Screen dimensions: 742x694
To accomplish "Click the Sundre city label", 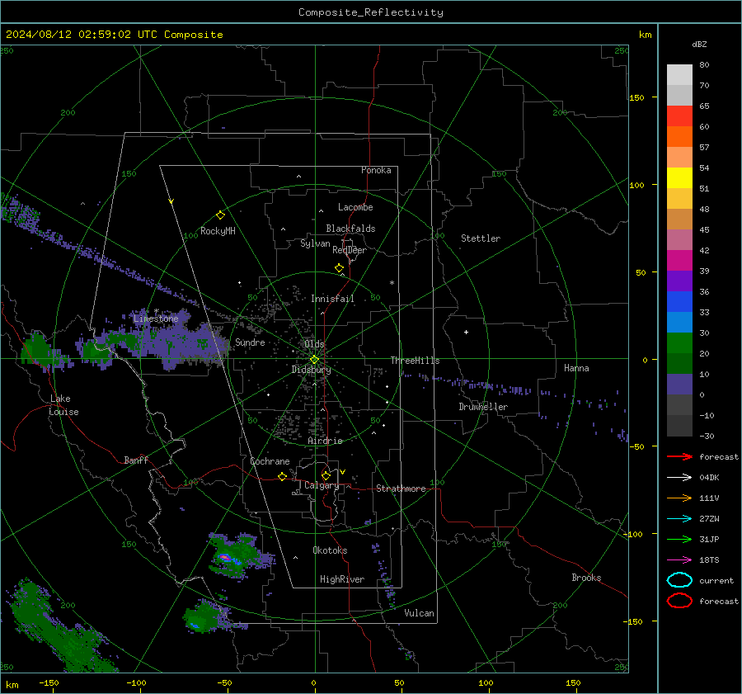I will [x=250, y=342].
